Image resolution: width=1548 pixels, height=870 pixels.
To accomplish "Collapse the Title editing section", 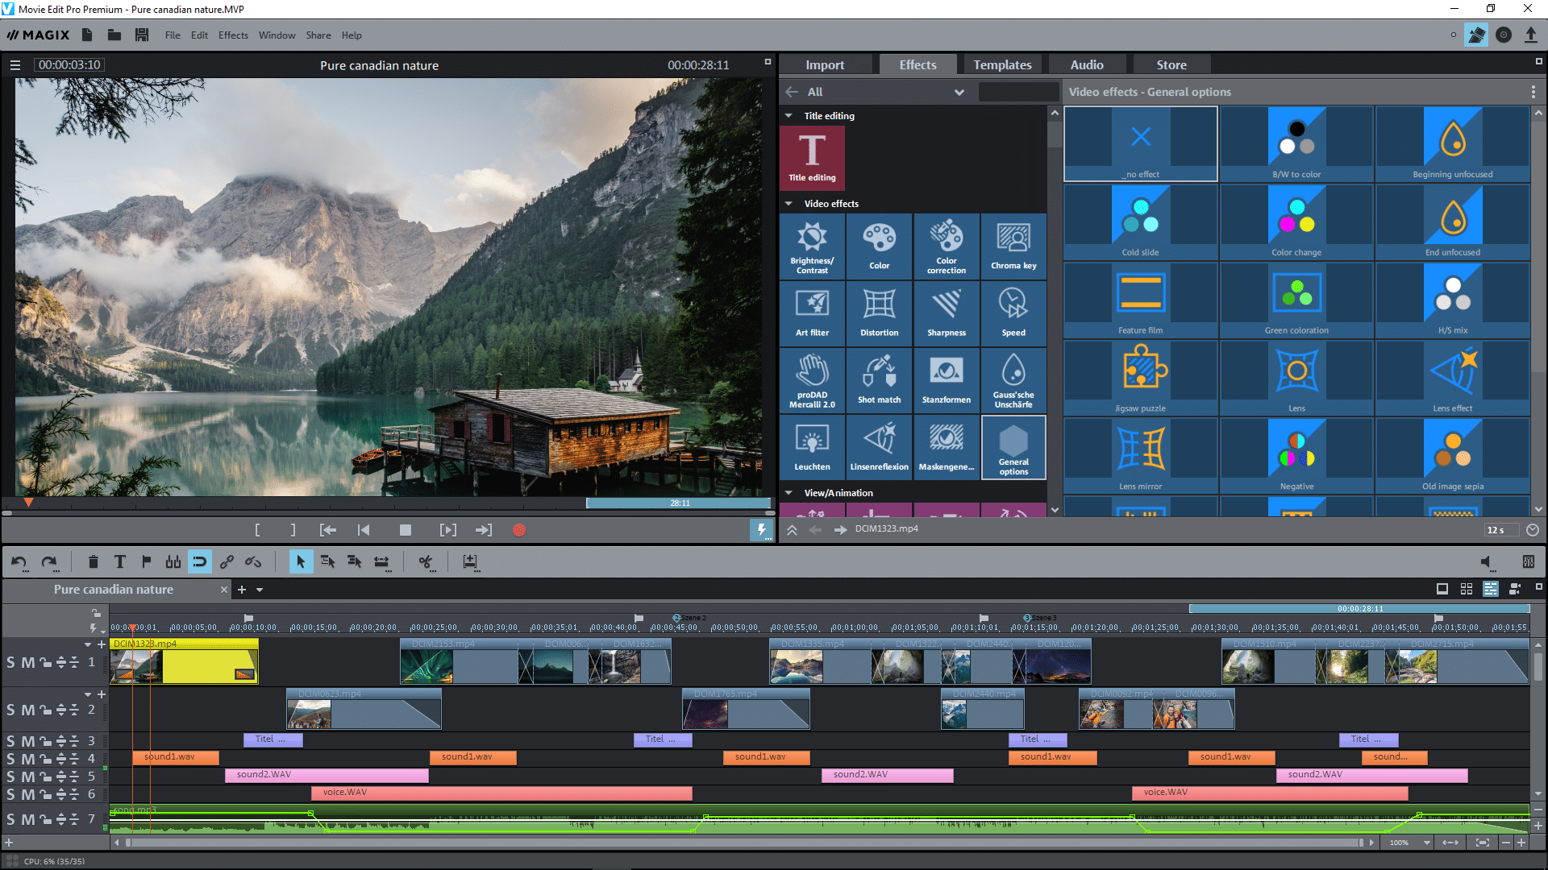I will (789, 116).
